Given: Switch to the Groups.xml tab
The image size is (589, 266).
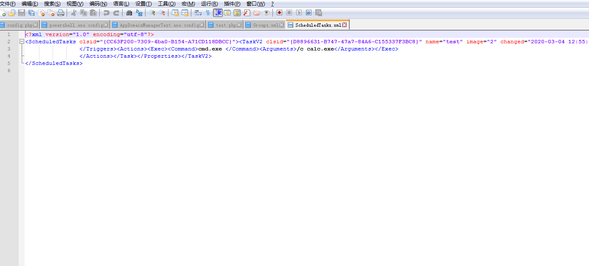Looking at the screenshot, I should pos(265,25).
